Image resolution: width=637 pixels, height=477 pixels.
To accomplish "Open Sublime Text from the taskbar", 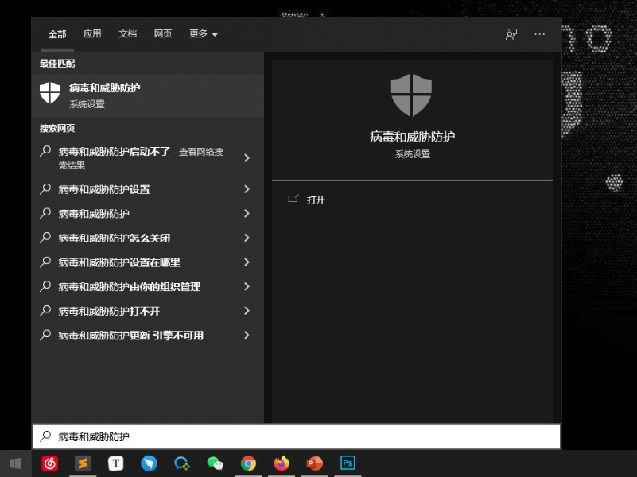I will click(83, 463).
